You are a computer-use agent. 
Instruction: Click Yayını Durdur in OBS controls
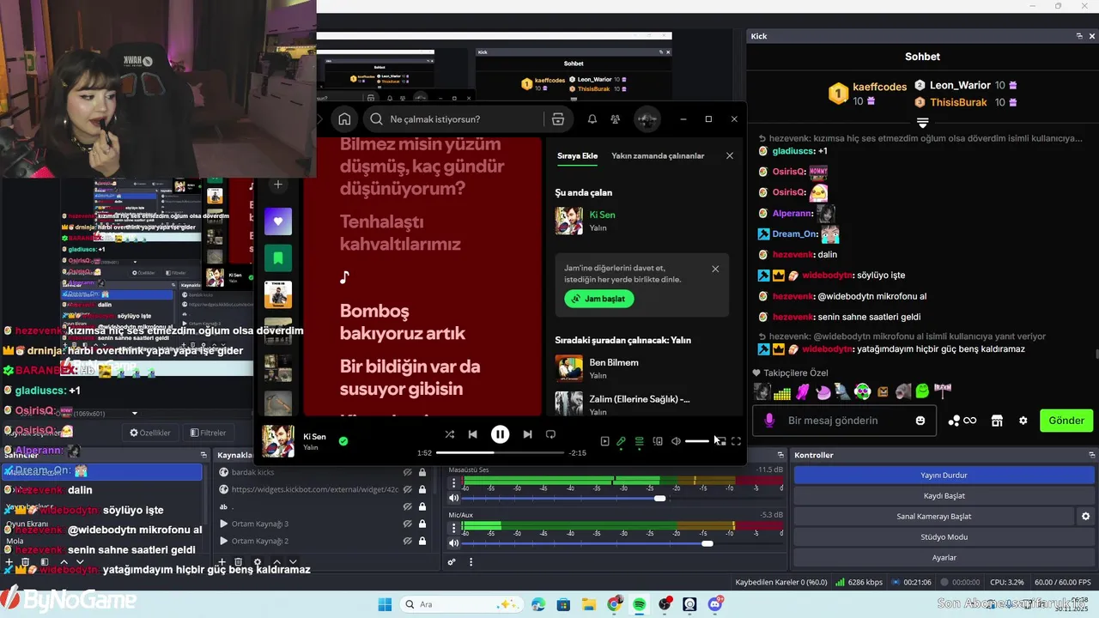(944, 475)
